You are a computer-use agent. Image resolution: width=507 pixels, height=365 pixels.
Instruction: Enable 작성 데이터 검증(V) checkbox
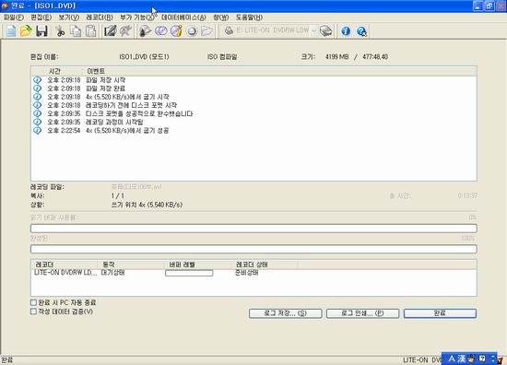point(33,312)
